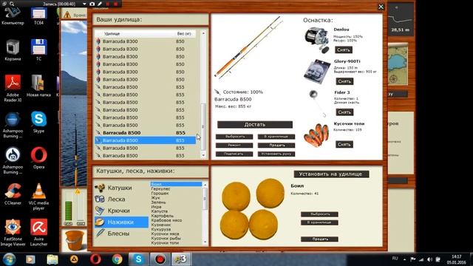The height and width of the screenshot is (266, 473).
Task: Click the Установить руку button
Action: coord(276,154)
